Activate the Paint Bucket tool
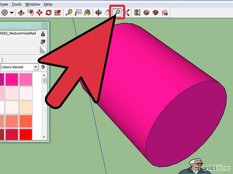Screen dimensions: 233x174 coord(87,13)
